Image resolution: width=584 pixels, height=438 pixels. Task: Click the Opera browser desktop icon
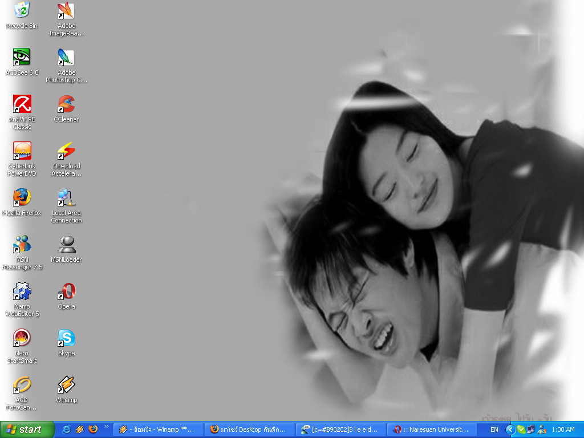(x=66, y=296)
